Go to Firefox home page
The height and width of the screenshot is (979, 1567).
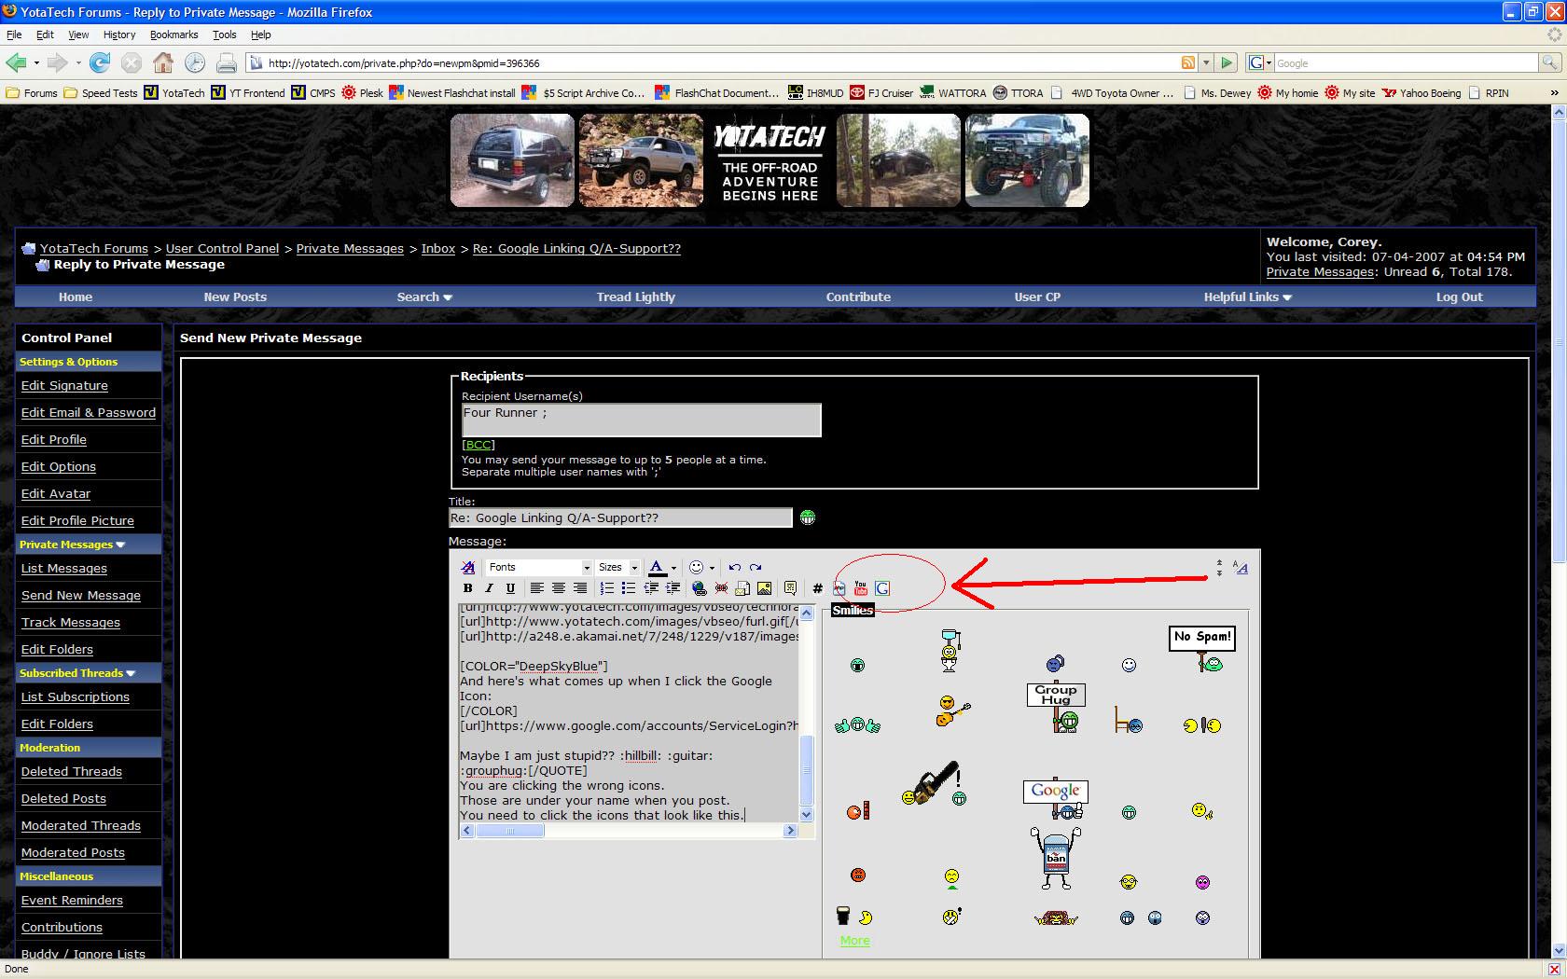coord(163,63)
